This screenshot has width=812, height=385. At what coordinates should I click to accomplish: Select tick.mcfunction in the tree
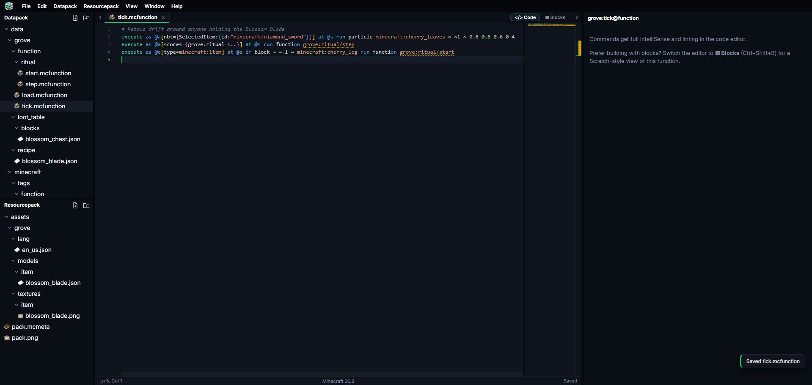(47, 106)
